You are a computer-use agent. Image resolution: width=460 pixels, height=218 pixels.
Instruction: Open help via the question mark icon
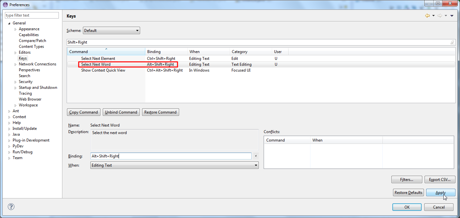(11, 207)
